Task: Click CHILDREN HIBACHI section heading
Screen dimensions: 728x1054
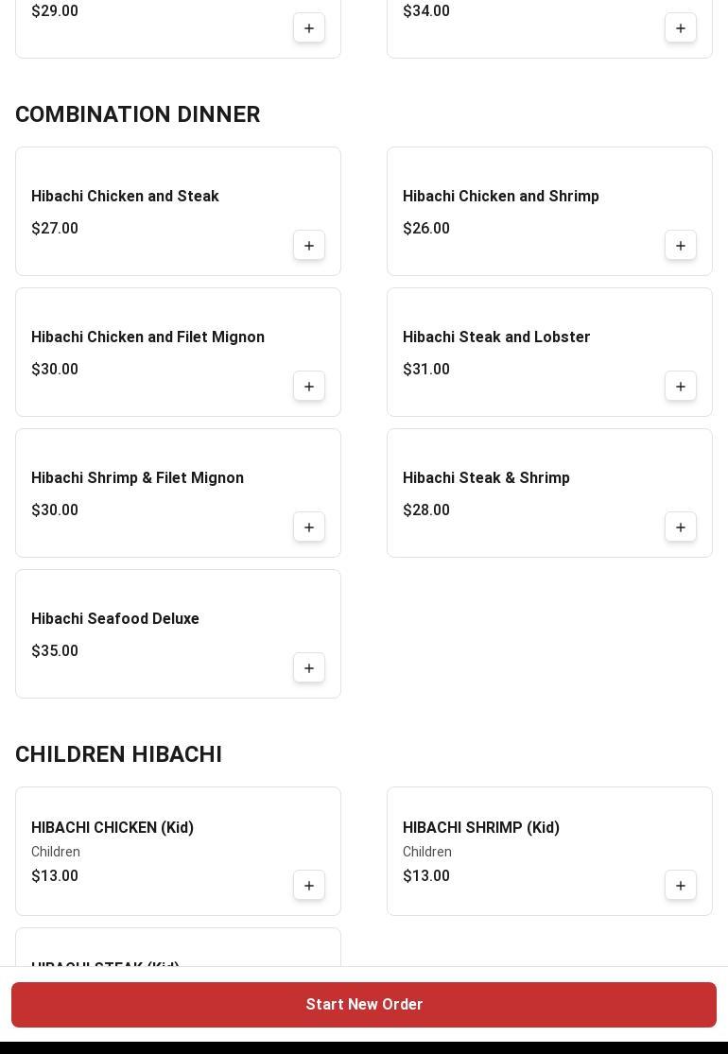Action: coord(118,754)
